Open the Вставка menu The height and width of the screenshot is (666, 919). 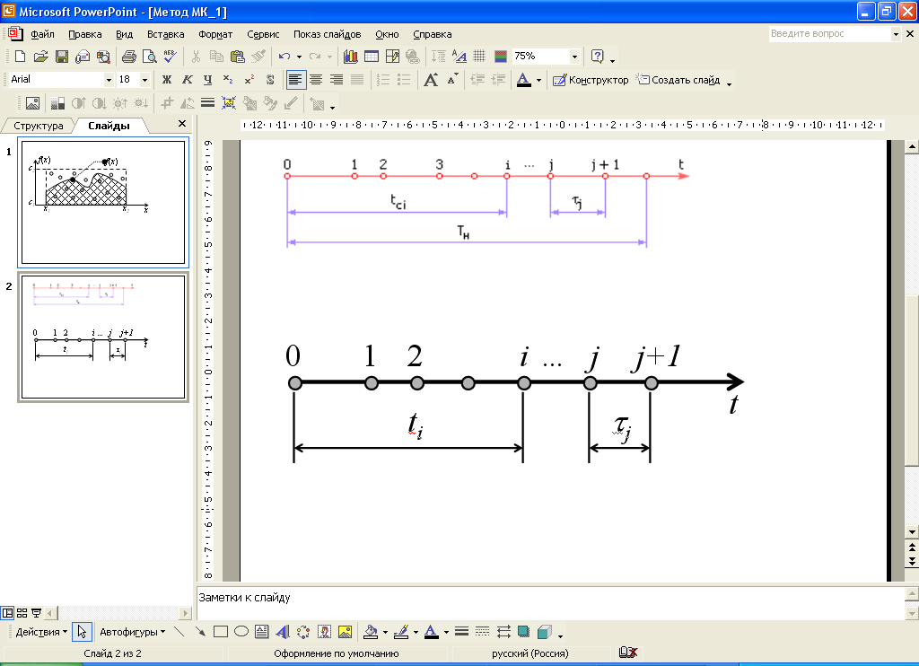pos(166,35)
